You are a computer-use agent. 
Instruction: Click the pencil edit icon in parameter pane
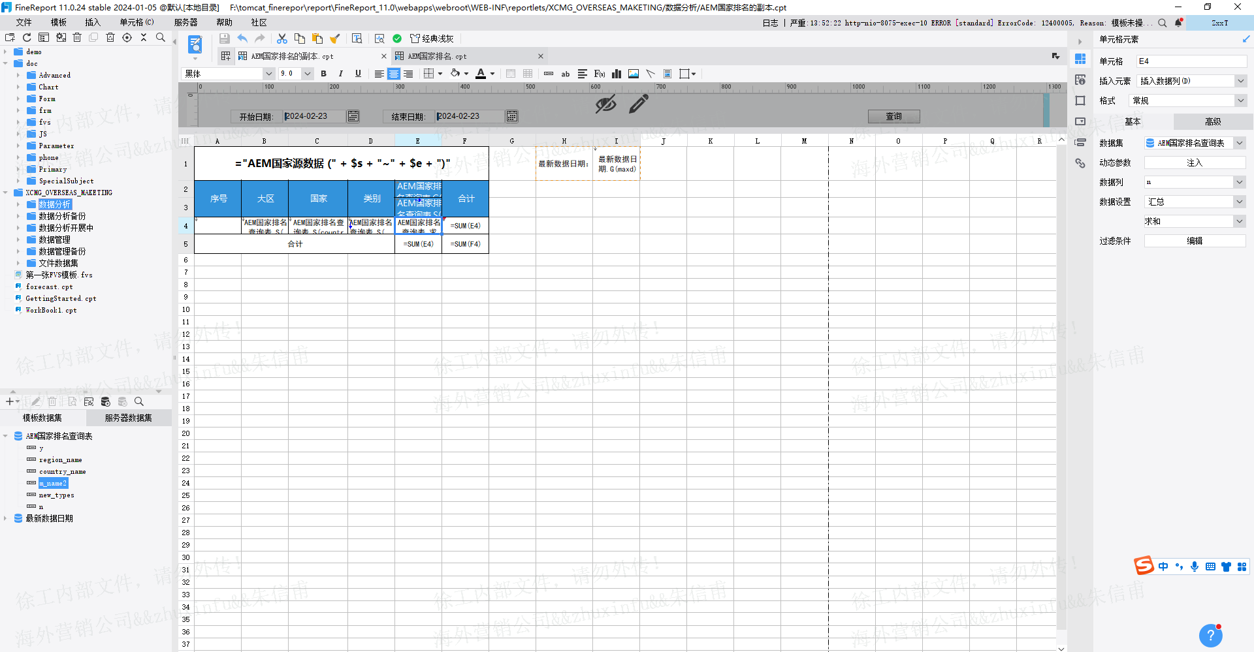(639, 104)
